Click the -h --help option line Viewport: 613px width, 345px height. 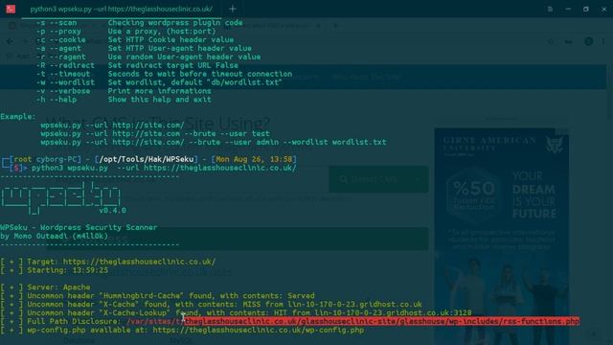tap(124, 100)
